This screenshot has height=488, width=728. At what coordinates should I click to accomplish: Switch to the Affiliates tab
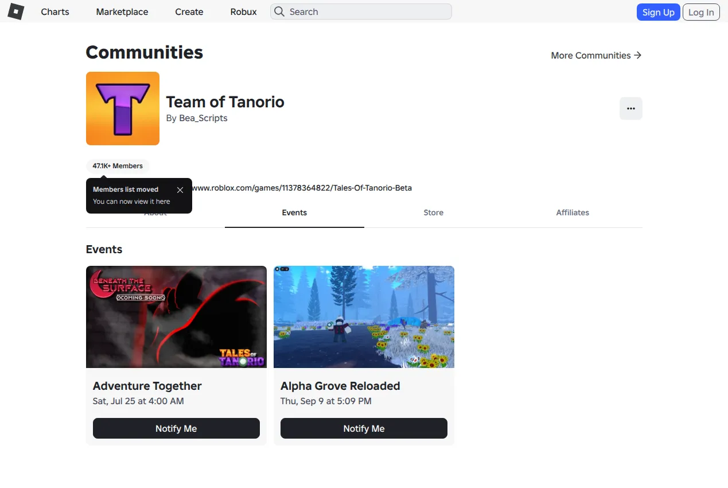pyautogui.click(x=573, y=212)
